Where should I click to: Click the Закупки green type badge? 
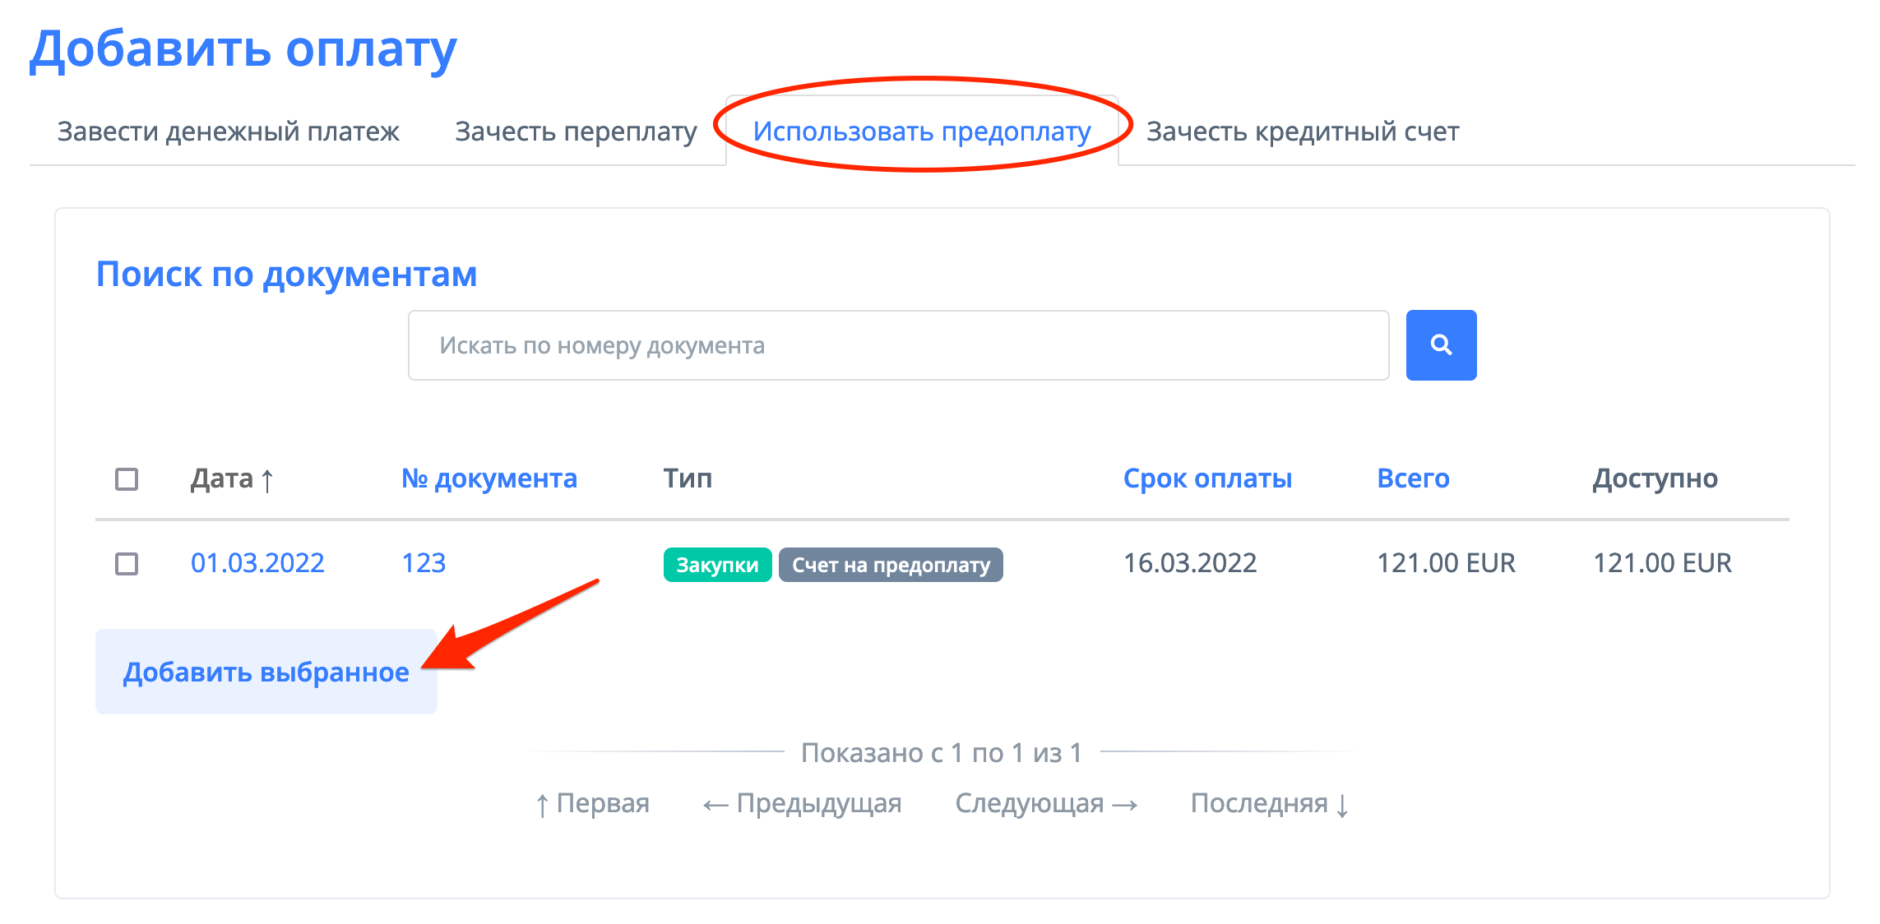(716, 565)
